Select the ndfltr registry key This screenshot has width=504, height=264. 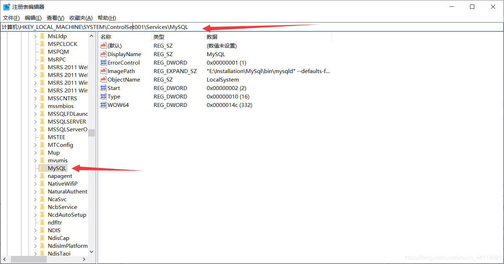(55, 222)
